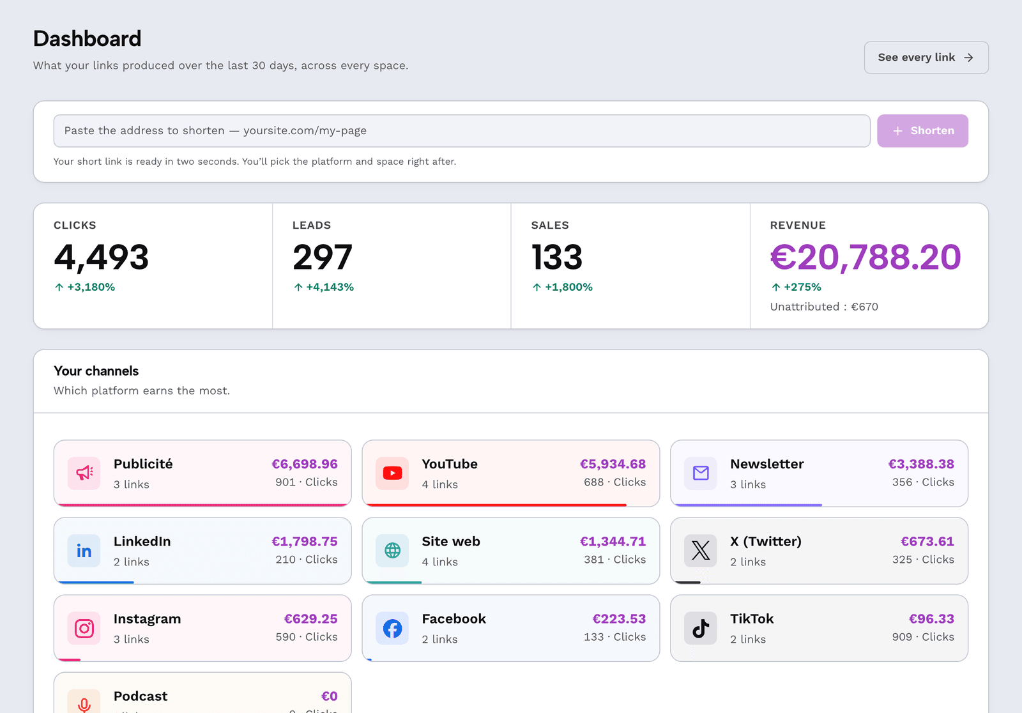Click the YouTube play icon

click(x=392, y=473)
